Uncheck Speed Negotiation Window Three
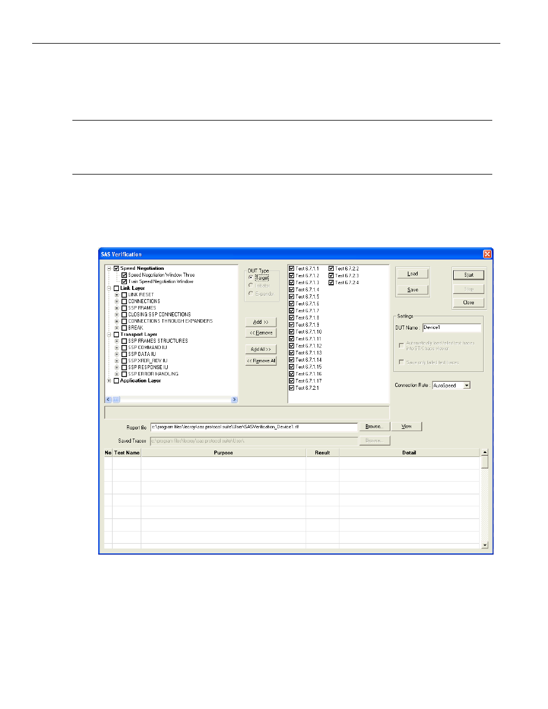This screenshot has height=709, width=548. pos(124,275)
